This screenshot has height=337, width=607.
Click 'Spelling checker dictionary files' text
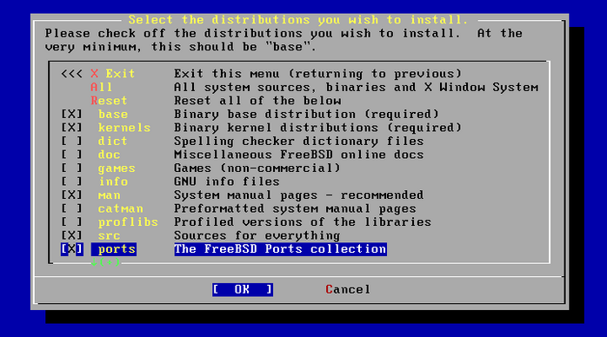click(x=299, y=142)
